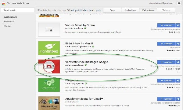This screenshot has width=183, height=110.
Task: Switch to the Tous category tab
Action: tap(112, 10)
